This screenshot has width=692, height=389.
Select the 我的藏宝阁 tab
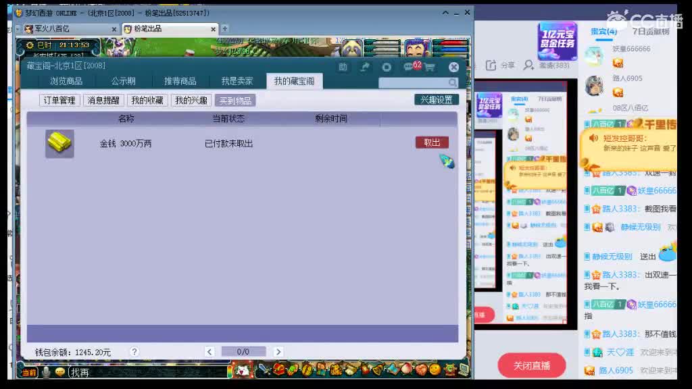(x=295, y=81)
